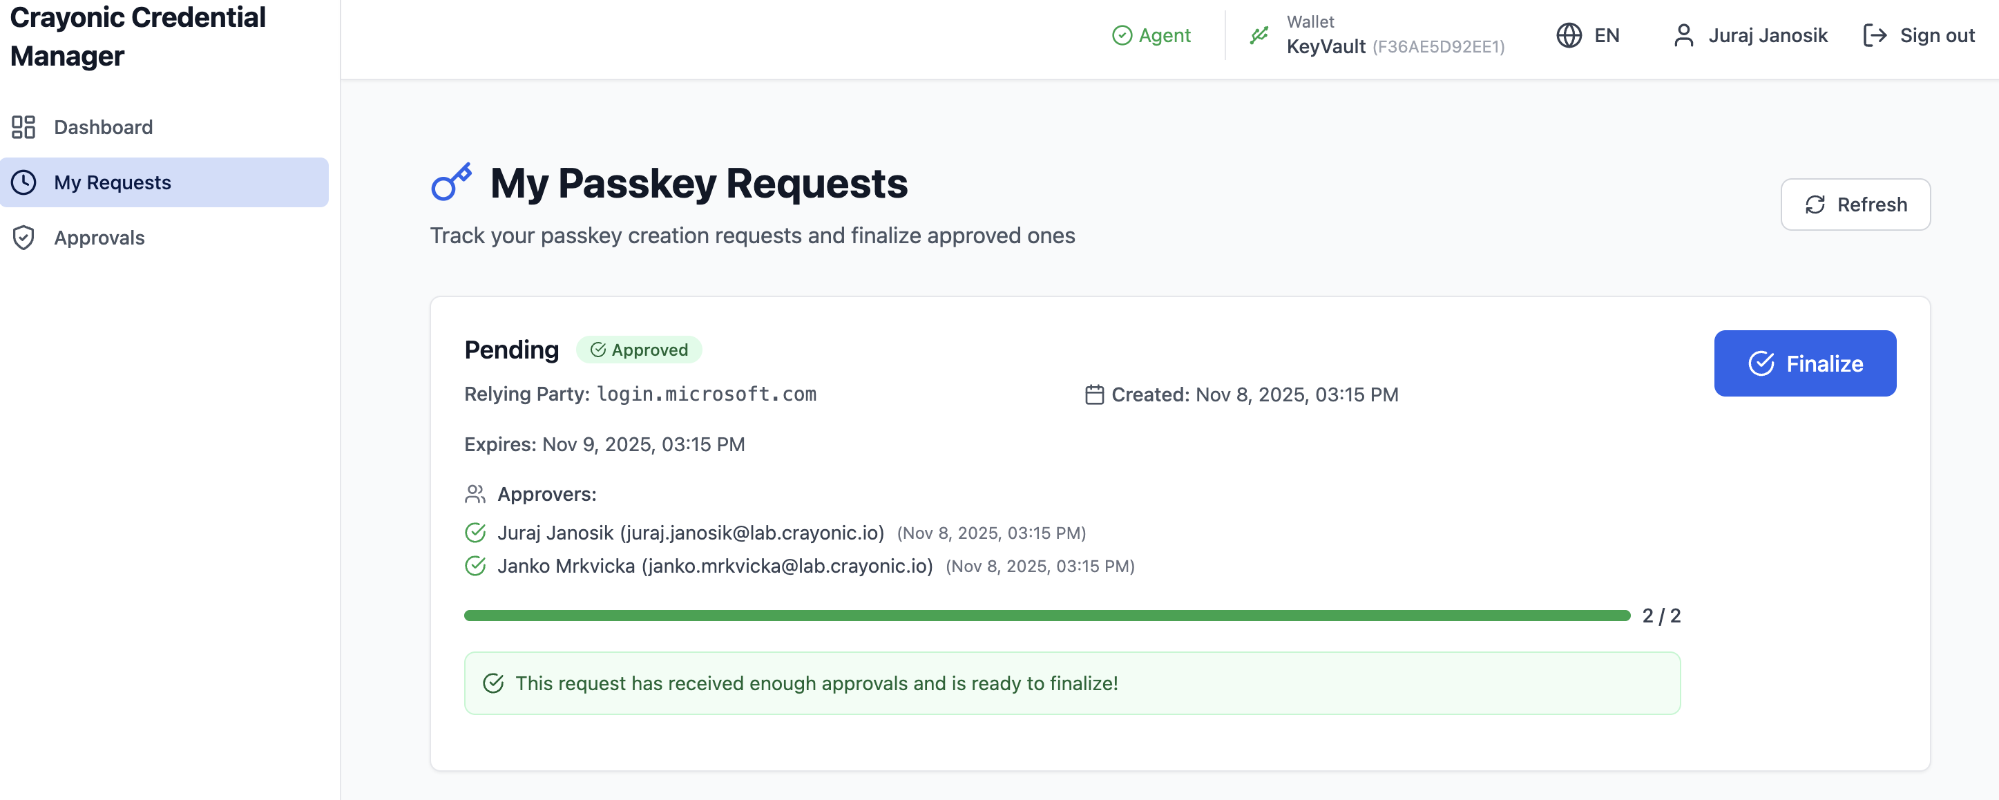Click the clock icon beside My Requests
1999x800 pixels.
[x=23, y=182]
